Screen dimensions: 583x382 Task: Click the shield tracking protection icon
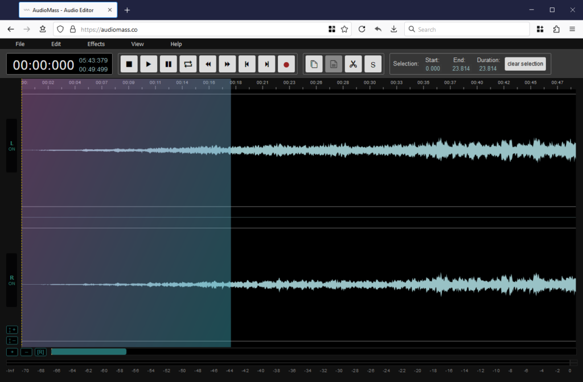pos(60,29)
